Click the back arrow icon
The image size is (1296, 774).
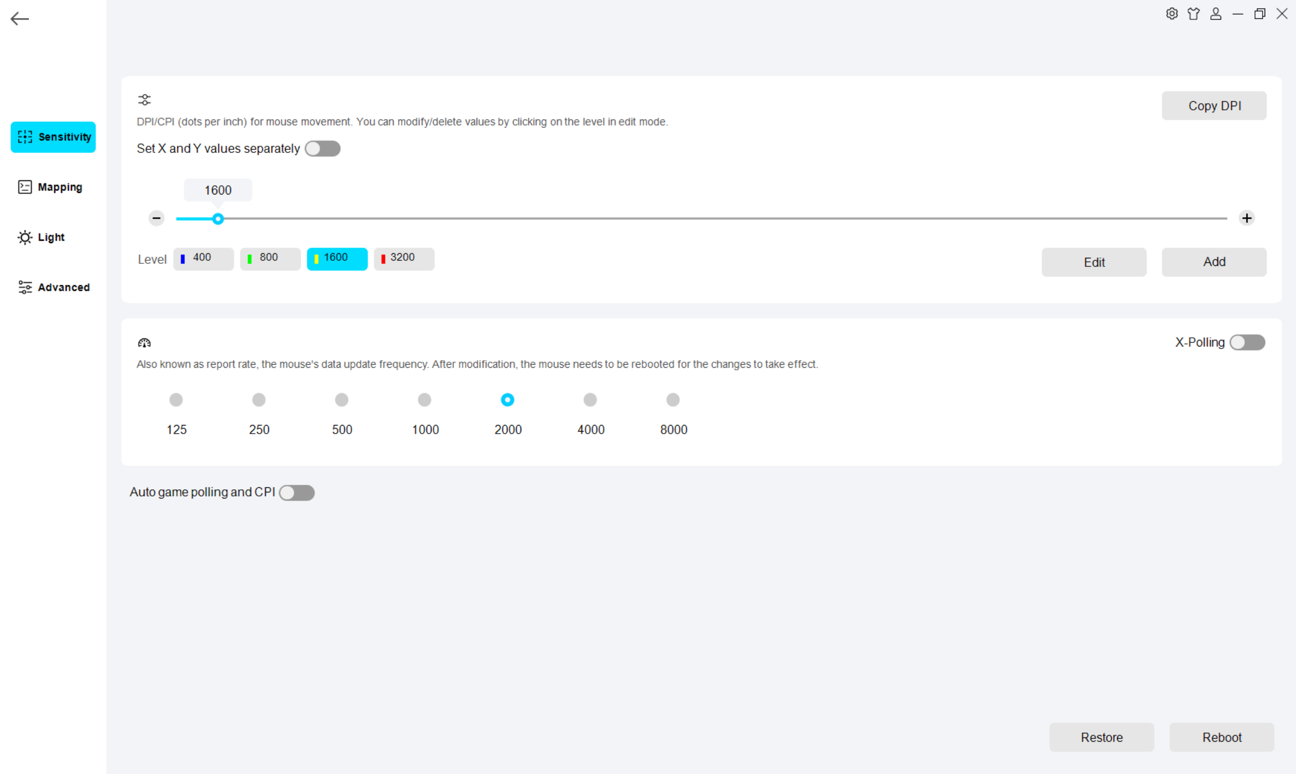click(19, 19)
